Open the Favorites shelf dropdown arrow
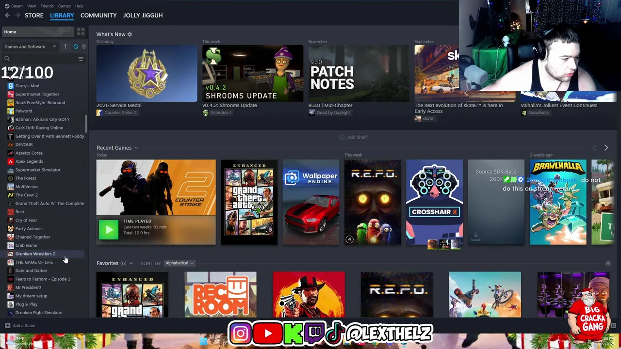The height and width of the screenshot is (349, 621). coord(131,263)
